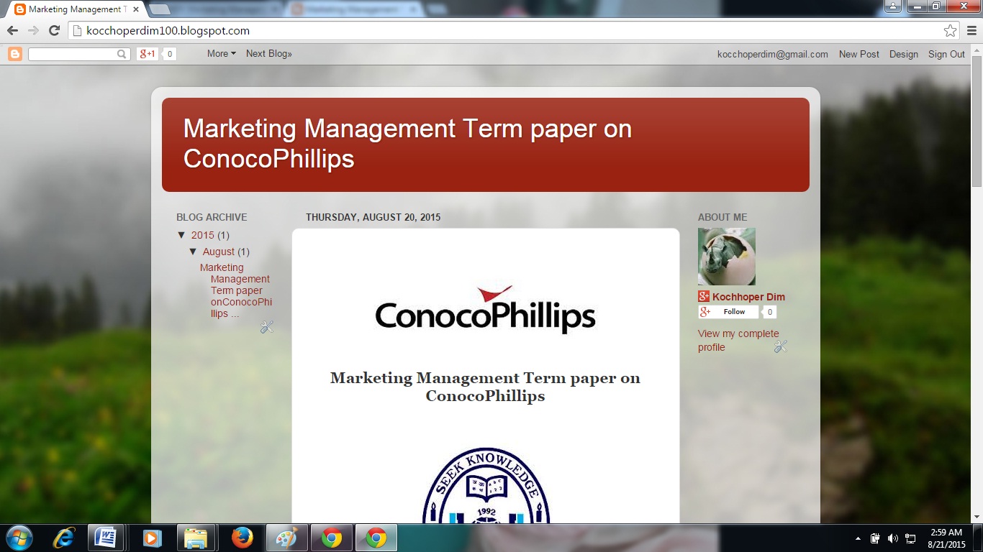
Task: Collapse the August archive triangle
Action: 193,252
